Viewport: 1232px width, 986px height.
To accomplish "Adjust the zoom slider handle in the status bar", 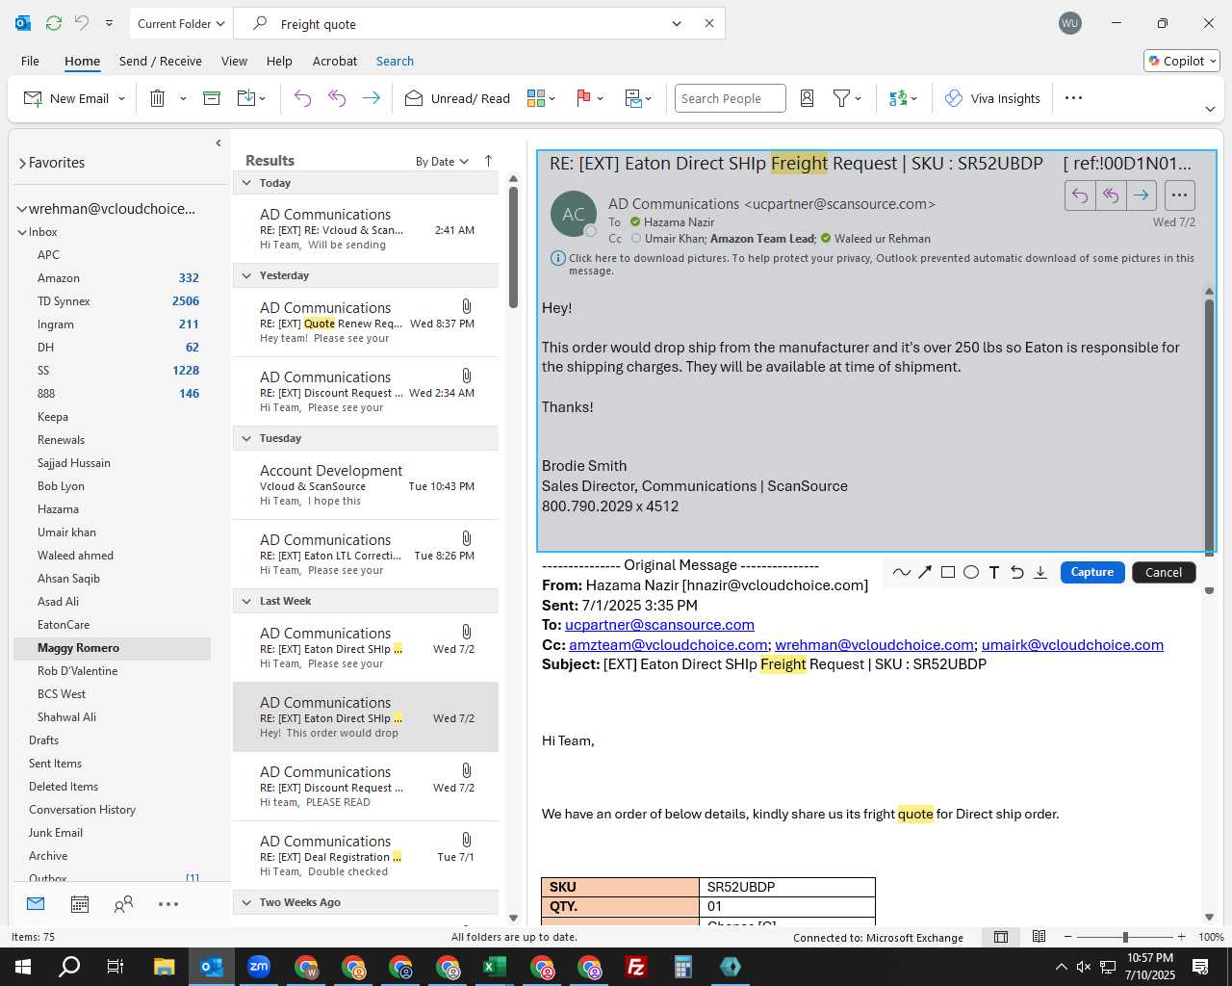I will click(x=1125, y=937).
